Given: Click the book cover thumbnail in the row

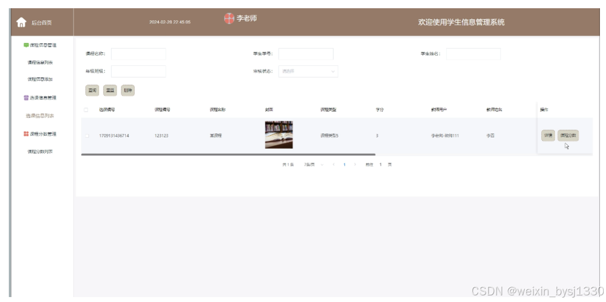Looking at the screenshot, I should [x=279, y=135].
